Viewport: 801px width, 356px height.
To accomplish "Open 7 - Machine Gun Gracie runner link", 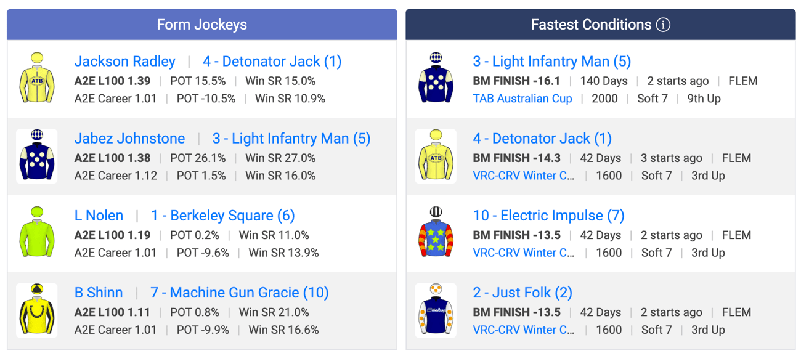I will 240,293.
